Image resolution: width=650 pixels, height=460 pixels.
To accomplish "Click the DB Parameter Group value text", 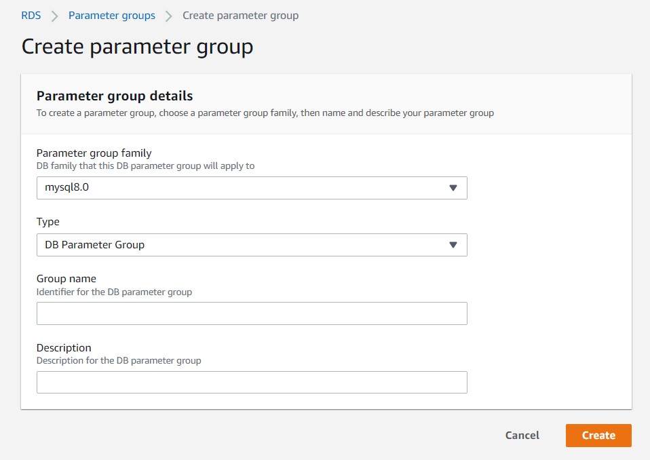I will (x=93, y=245).
